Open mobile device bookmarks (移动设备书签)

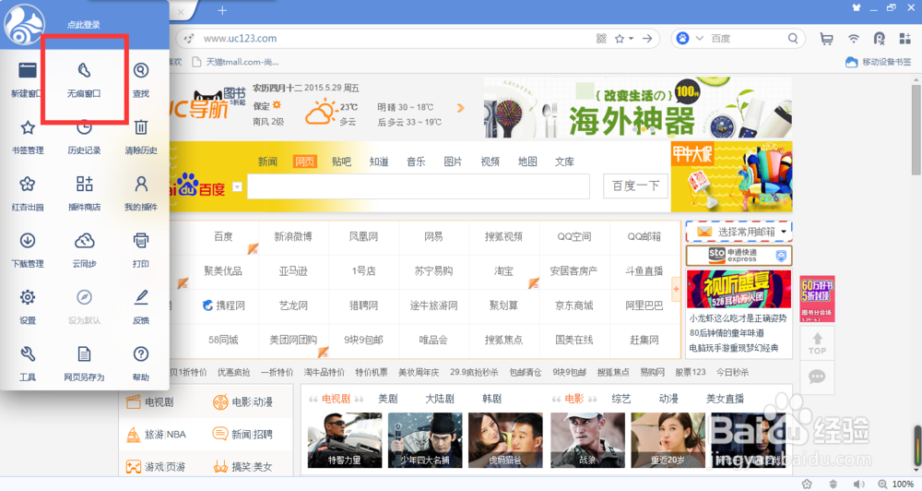click(x=878, y=62)
